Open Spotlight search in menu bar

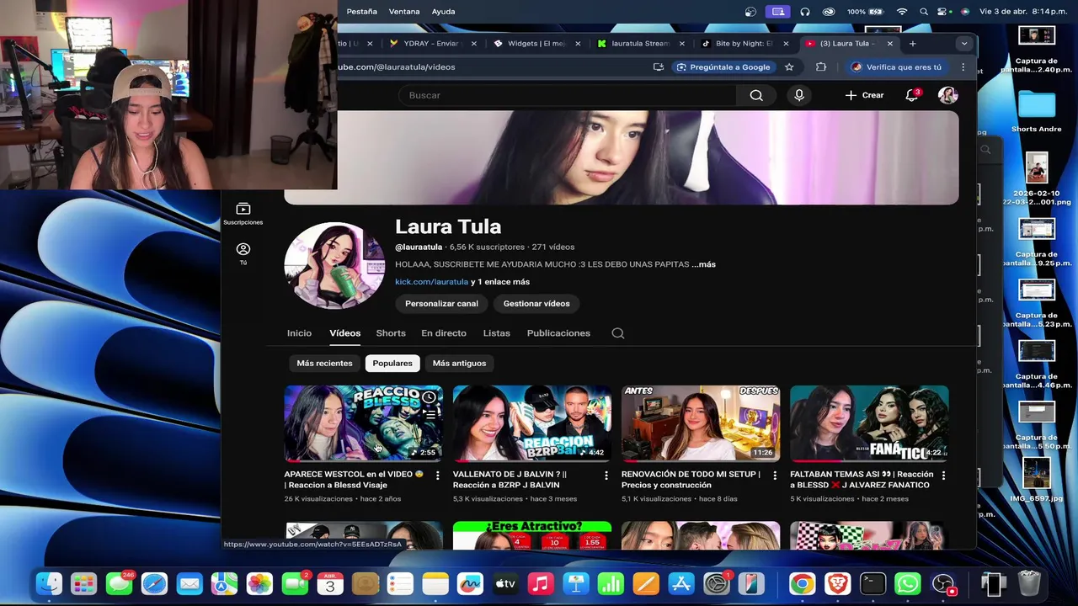pos(924,12)
